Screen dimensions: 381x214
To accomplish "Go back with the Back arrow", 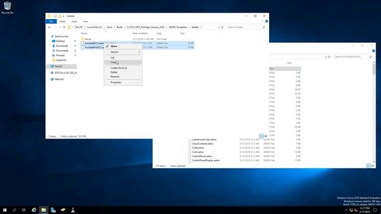I will [49, 27].
